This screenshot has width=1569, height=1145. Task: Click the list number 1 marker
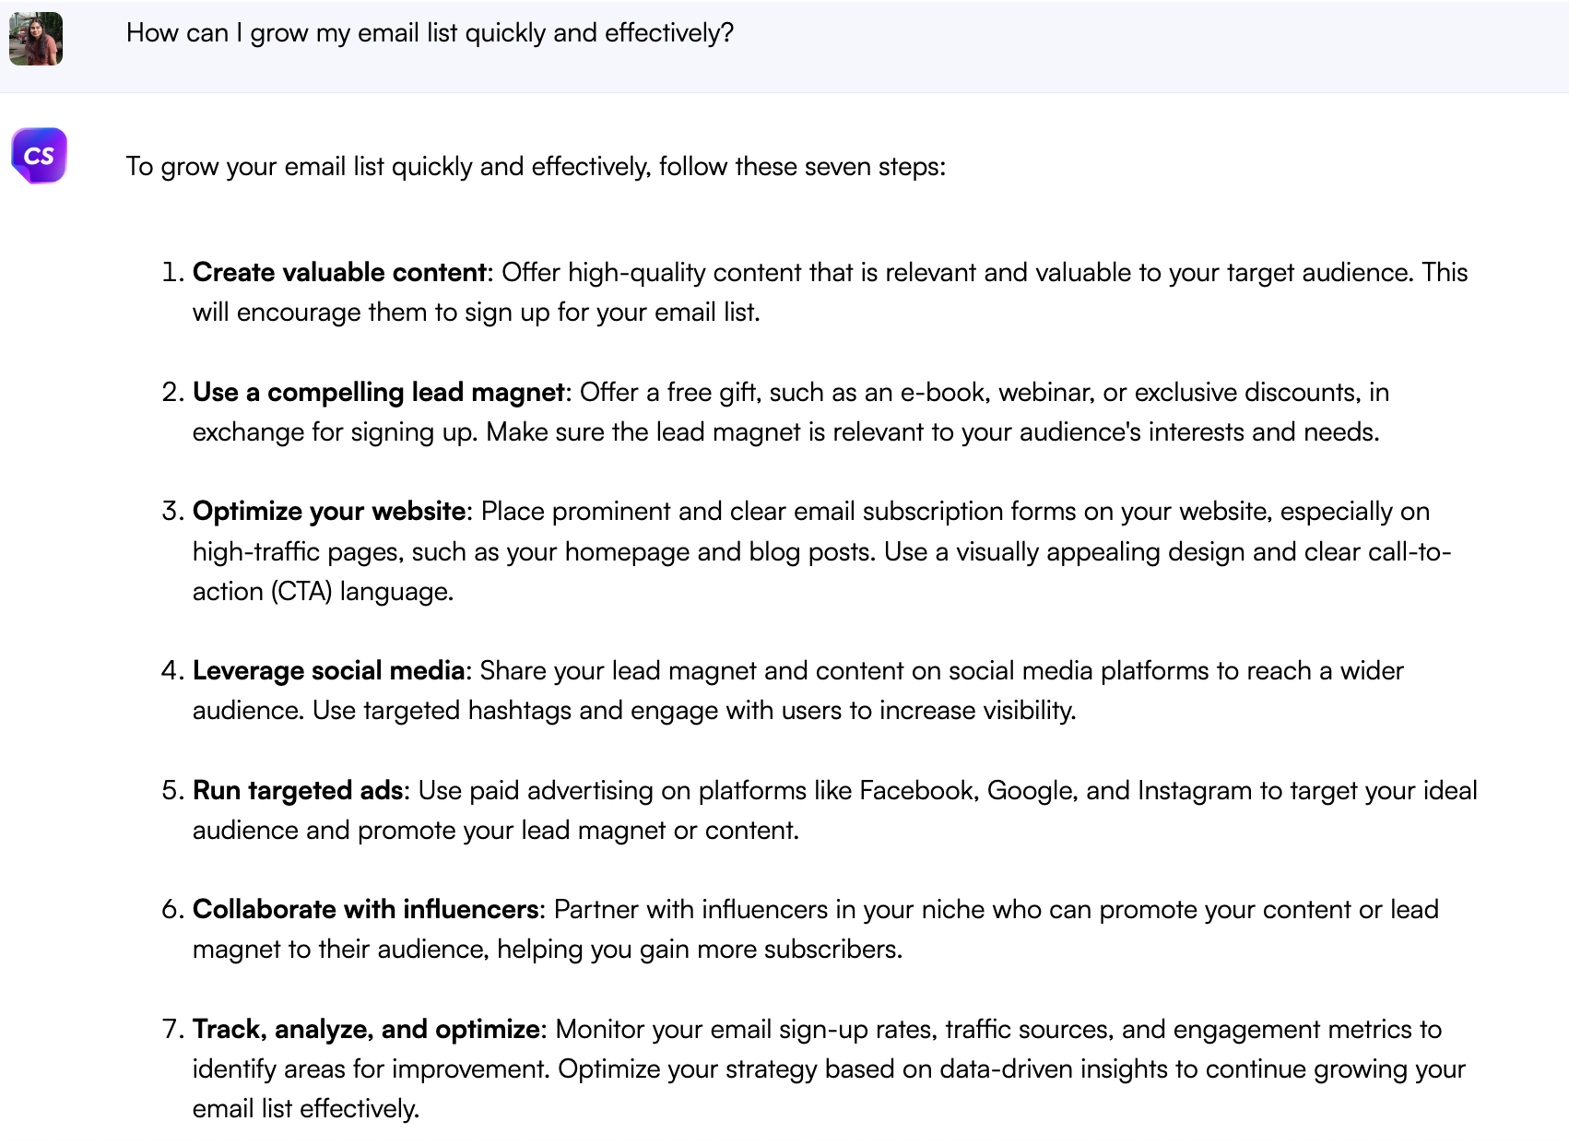pyautogui.click(x=172, y=273)
